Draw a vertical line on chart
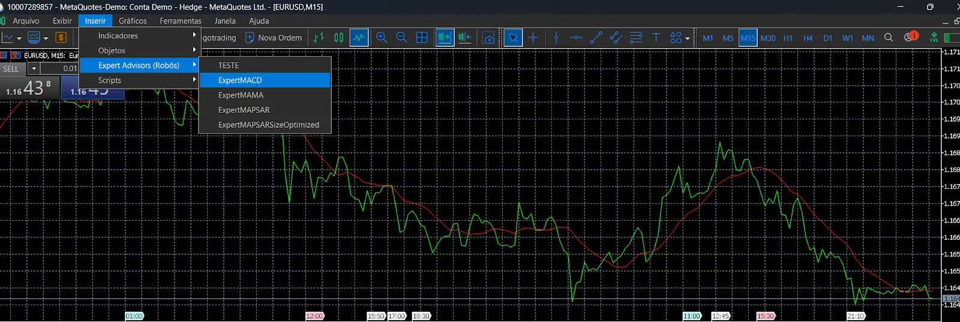 (x=556, y=38)
